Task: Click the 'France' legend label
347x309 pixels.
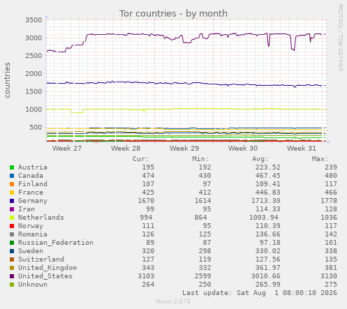Action: click(31, 193)
